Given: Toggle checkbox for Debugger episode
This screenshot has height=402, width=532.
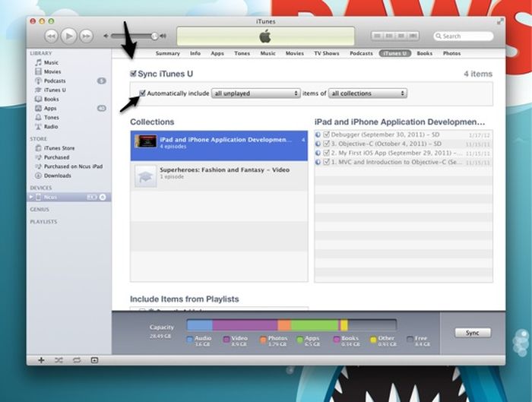Looking at the screenshot, I should tap(326, 135).
